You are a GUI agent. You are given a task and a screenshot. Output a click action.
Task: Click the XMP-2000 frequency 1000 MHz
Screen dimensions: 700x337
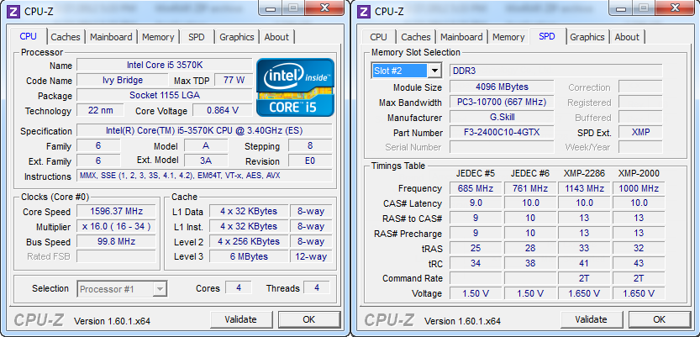tap(639, 188)
